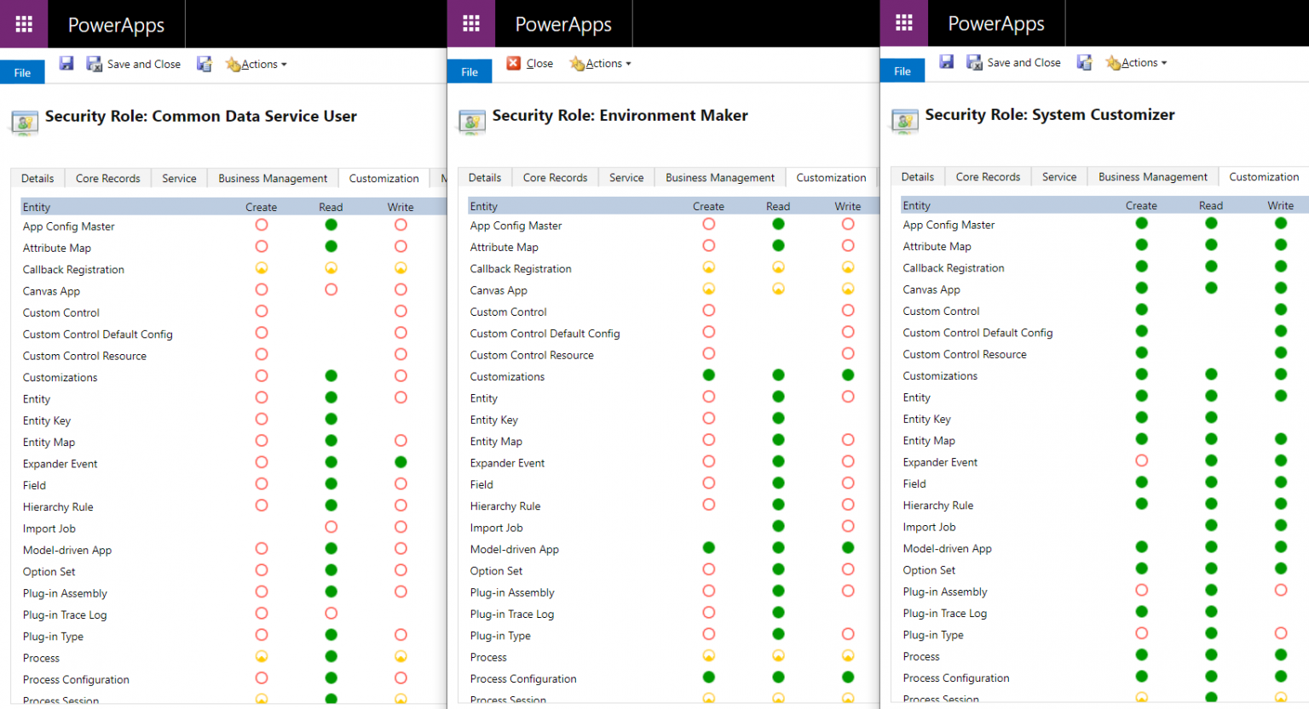Image resolution: width=1309 pixels, height=709 pixels.
Task: Toggle Expander Event Write in Common Data Service User
Action: point(401,462)
